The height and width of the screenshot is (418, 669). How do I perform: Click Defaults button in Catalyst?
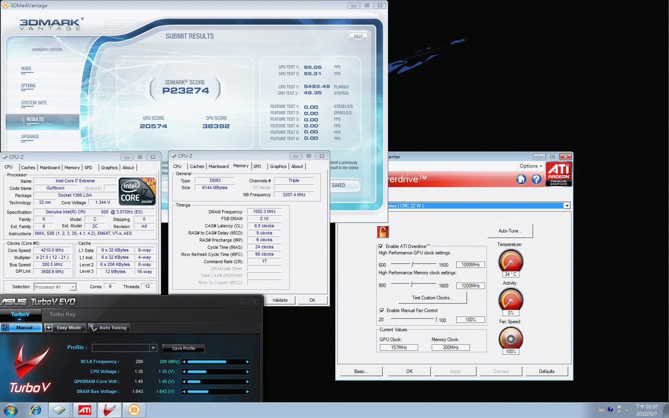547,371
